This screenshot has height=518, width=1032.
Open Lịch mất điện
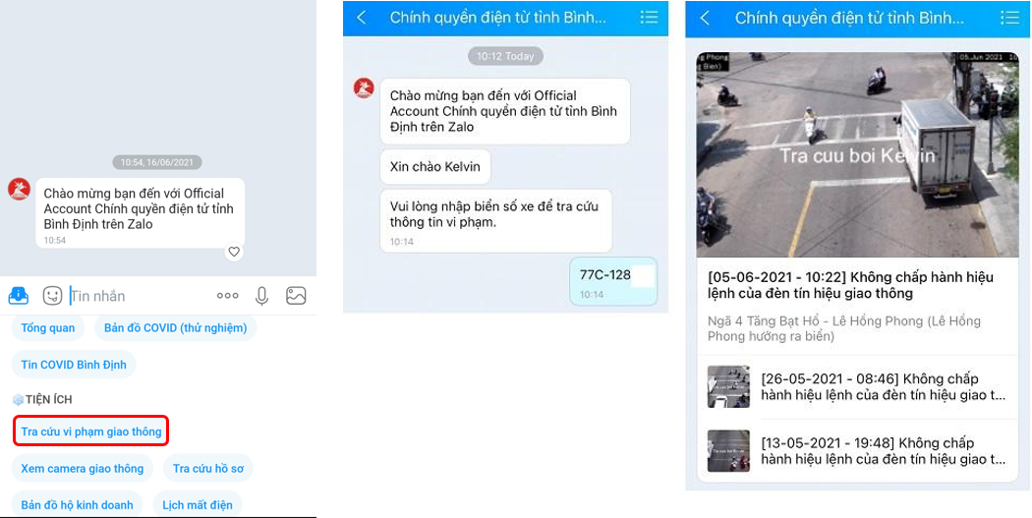click(198, 505)
